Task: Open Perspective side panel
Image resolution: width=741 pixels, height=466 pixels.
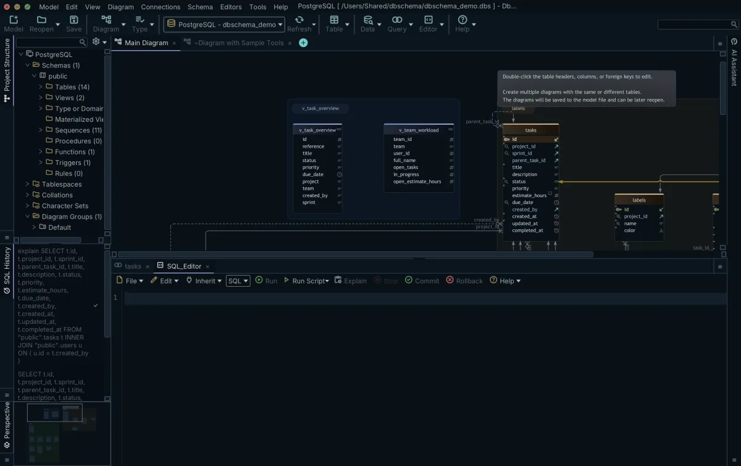Action: [x=7, y=425]
